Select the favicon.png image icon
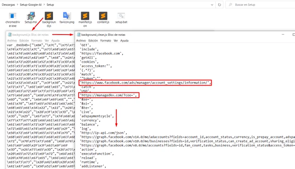The width and height of the screenshot is (295, 169). pyautogui.click(x=67, y=16)
